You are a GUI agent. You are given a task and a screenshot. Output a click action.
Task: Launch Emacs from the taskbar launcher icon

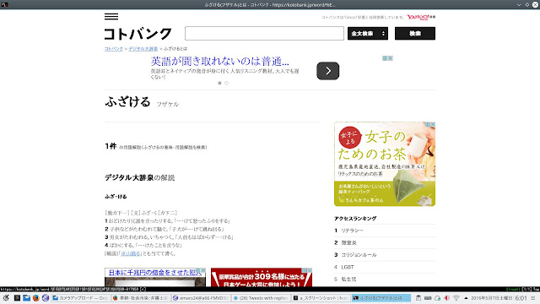coord(45,298)
